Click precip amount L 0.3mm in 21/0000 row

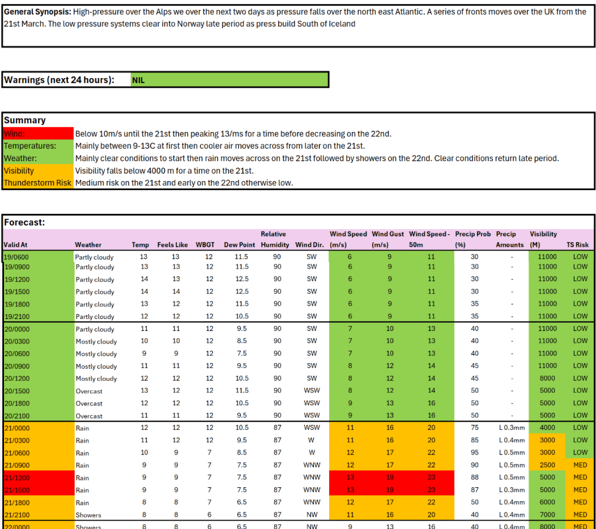(512, 428)
